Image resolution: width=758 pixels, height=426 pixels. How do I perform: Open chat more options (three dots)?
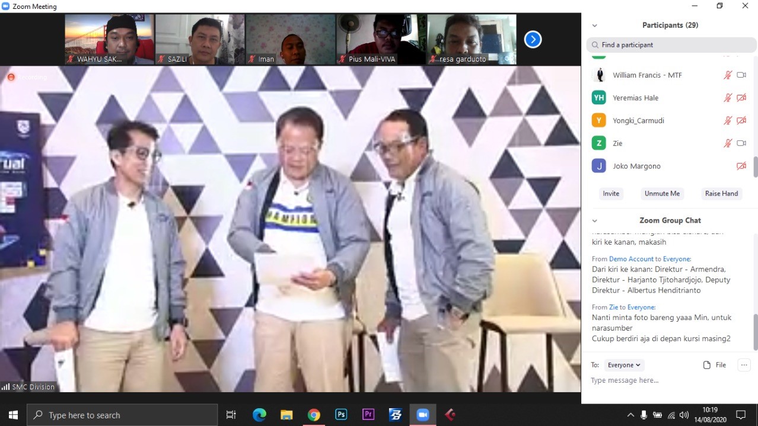[x=744, y=365]
